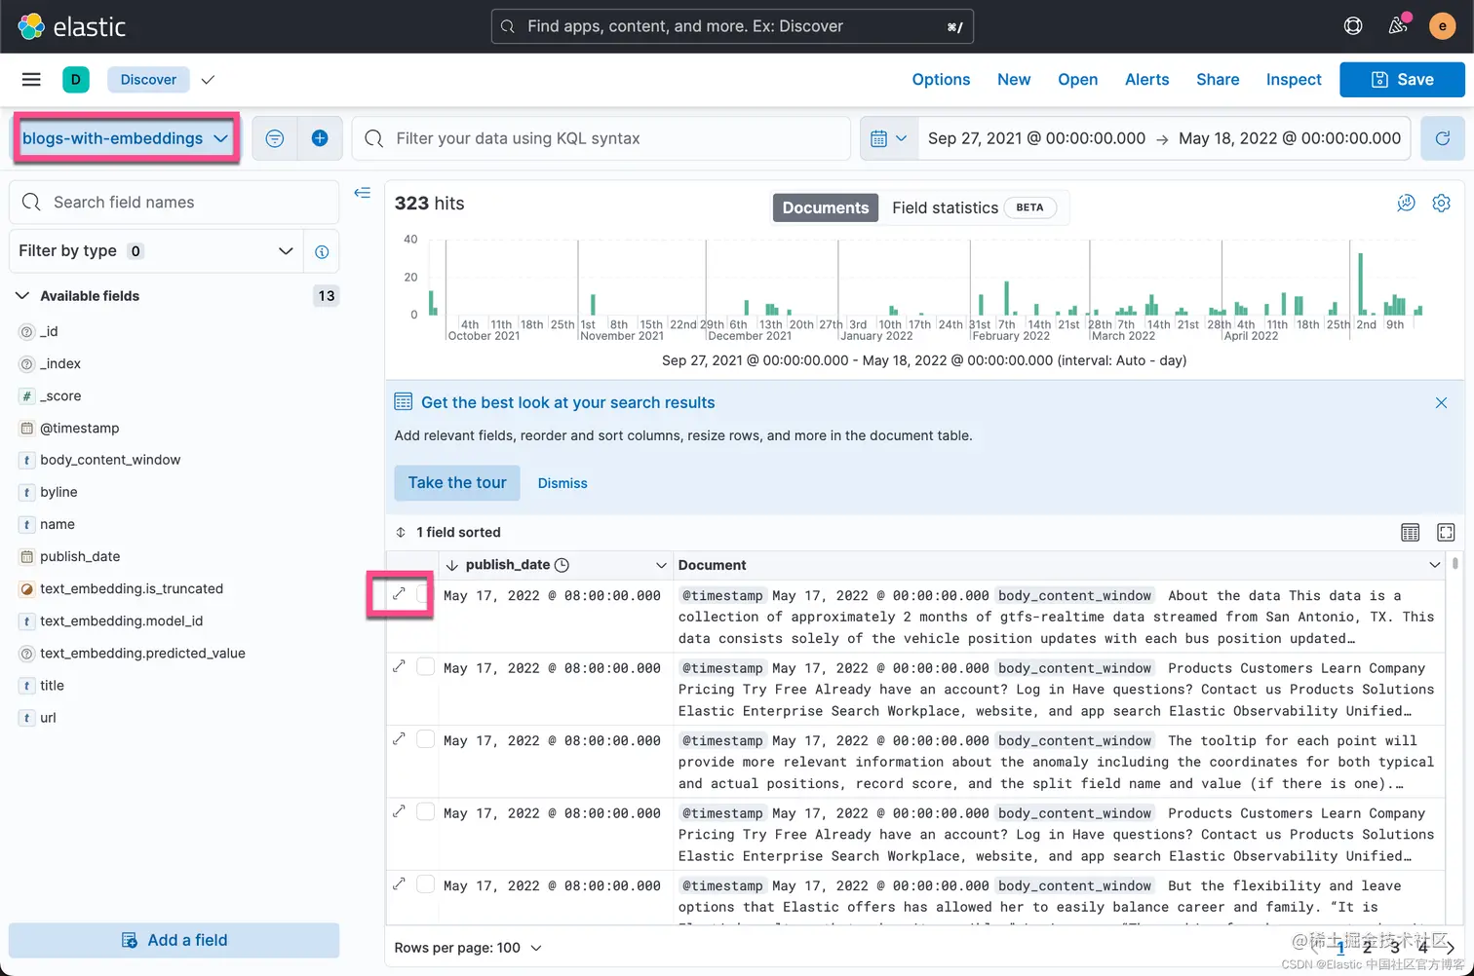Expand document row 'The tooltip for each point'
The image size is (1474, 976).
coord(399,739)
